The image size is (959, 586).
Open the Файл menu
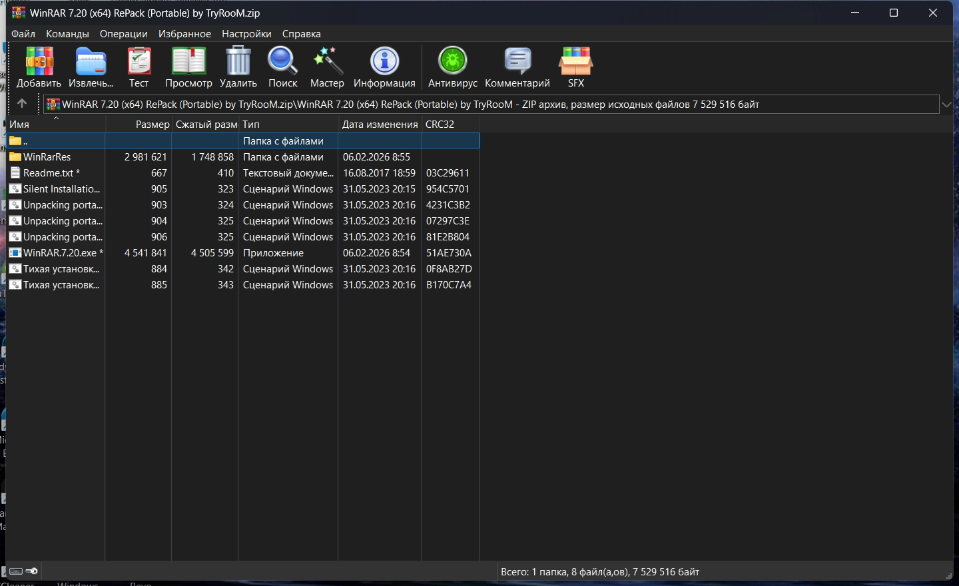(x=23, y=33)
